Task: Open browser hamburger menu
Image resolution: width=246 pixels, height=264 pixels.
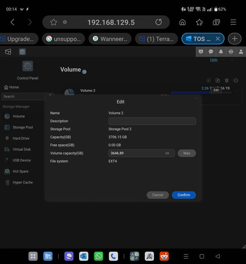Action: (233, 22)
